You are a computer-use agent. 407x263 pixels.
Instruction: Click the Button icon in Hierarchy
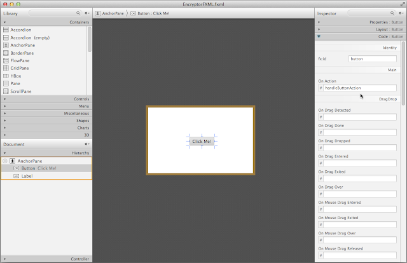16,168
